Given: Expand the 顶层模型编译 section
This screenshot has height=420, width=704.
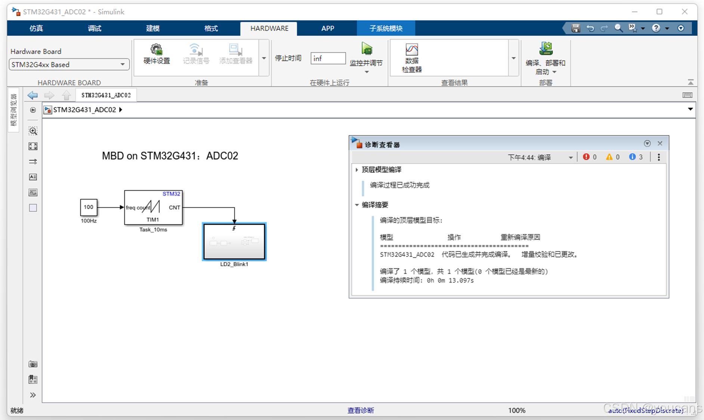Looking at the screenshot, I should (x=357, y=170).
